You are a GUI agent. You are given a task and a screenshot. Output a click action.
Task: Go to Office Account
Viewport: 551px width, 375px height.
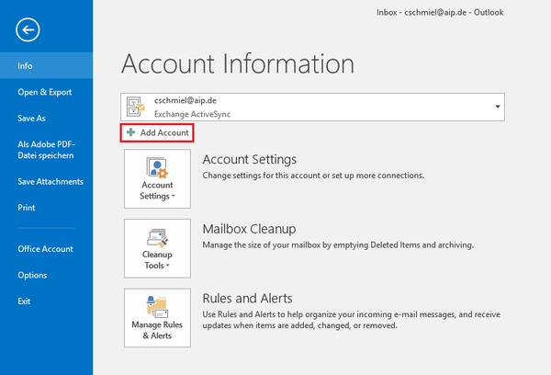coord(46,248)
